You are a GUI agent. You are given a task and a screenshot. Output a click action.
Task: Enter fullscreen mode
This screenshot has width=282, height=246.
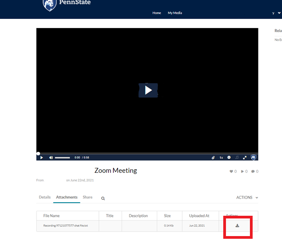[244, 158]
